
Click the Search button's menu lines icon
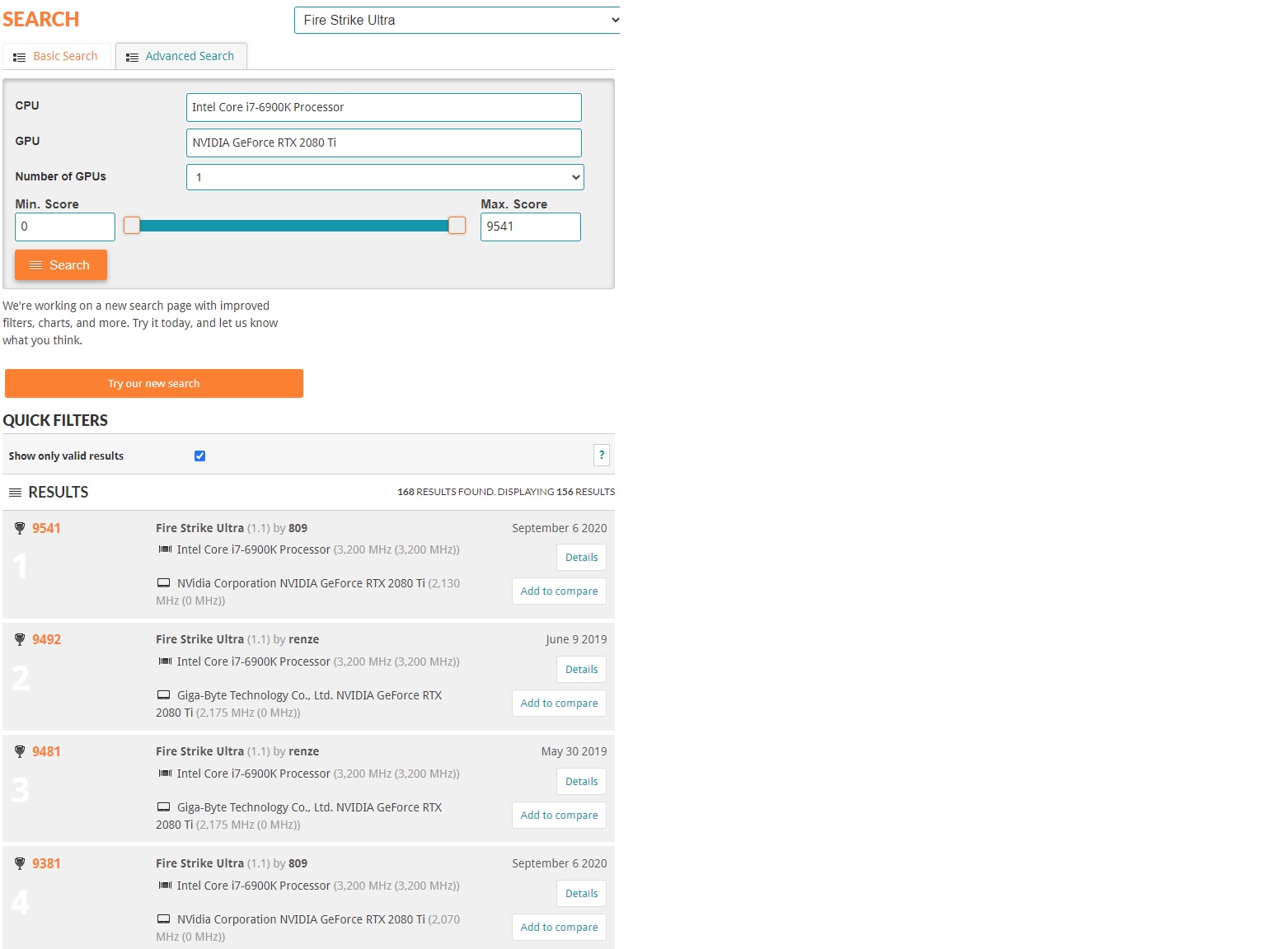click(x=36, y=265)
